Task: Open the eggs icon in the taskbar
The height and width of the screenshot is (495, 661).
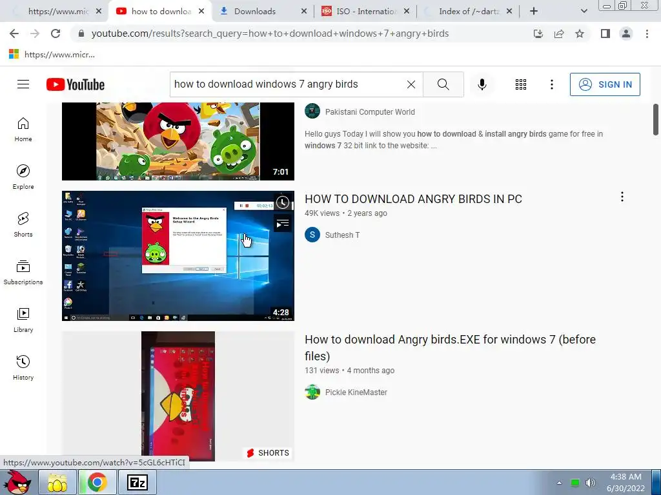Action: pos(57,482)
